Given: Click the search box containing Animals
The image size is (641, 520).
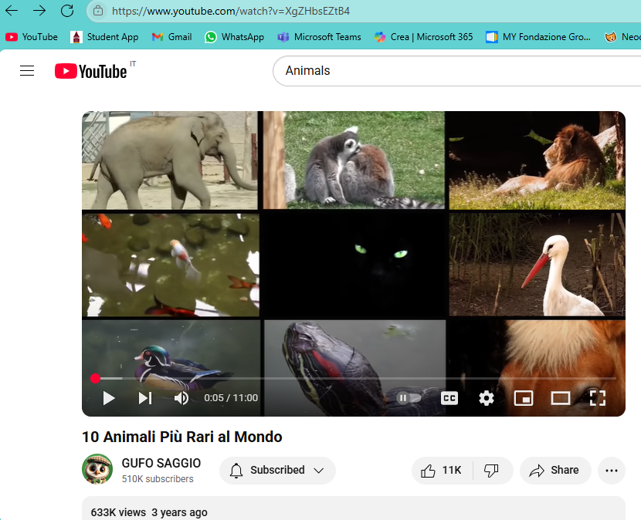Looking at the screenshot, I should (x=456, y=71).
